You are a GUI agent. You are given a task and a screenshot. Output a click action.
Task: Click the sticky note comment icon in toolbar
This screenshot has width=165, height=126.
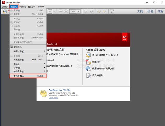point(99,12)
